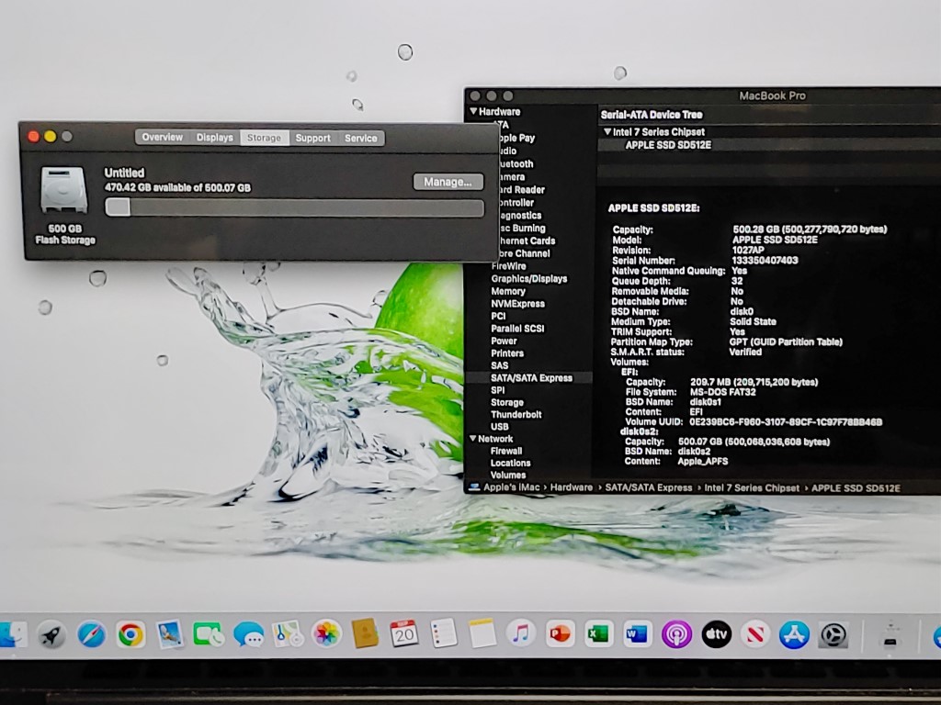Select SAS in the Hardware list
The width and height of the screenshot is (941, 705).
[499, 365]
